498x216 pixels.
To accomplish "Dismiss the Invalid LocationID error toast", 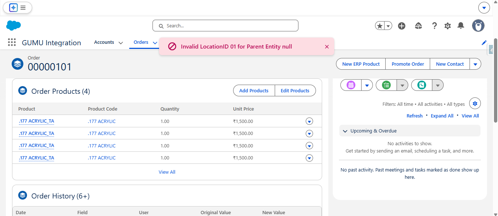I will [327, 47].
